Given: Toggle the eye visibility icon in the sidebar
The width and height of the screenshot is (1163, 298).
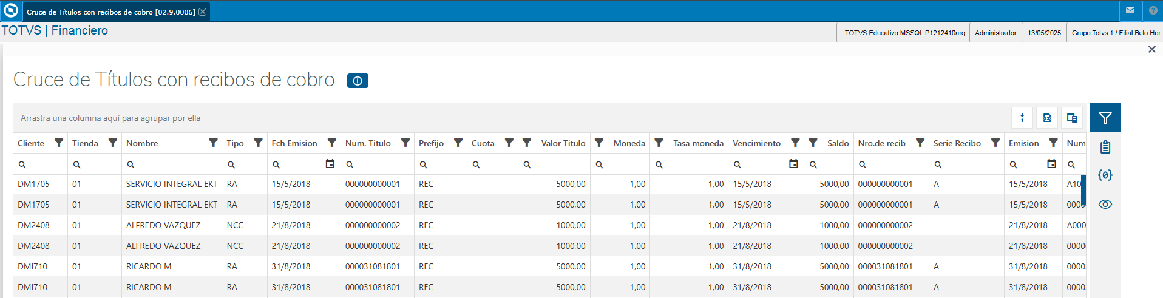Looking at the screenshot, I should click(1105, 205).
